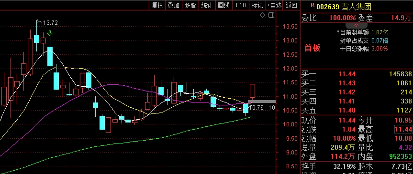The width and height of the screenshot is (413, 174).
Task: Click the red R margin-trading badge
Action: pos(313,5)
